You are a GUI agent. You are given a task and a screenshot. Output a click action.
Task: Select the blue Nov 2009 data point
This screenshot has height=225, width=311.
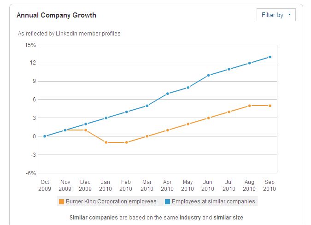coord(65,130)
